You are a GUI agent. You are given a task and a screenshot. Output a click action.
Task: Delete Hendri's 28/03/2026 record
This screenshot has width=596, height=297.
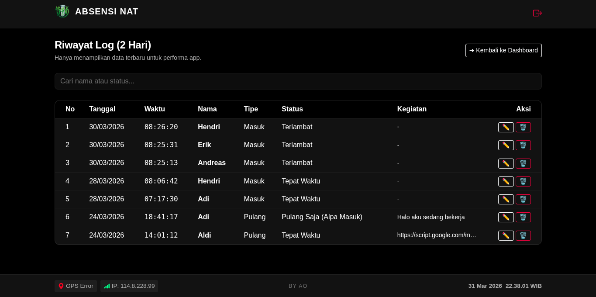(x=523, y=181)
